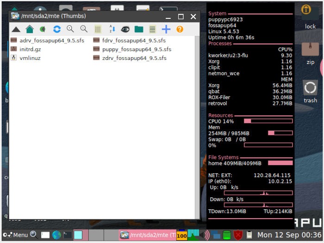Click the puppypc6923 hostname text

pos(225,19)
